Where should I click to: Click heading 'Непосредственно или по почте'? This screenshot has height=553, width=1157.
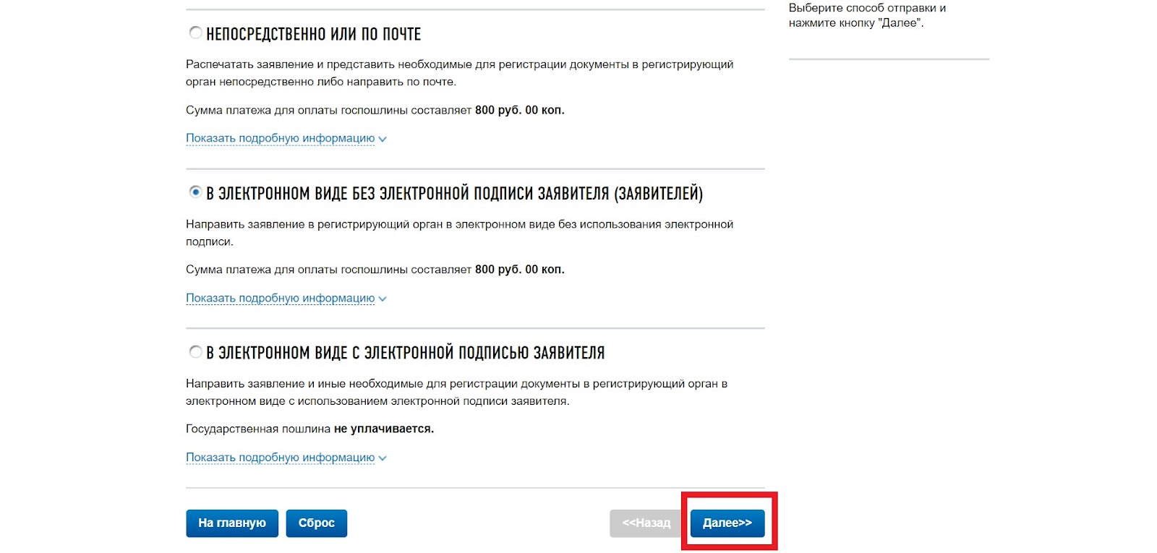coord(314,34)
